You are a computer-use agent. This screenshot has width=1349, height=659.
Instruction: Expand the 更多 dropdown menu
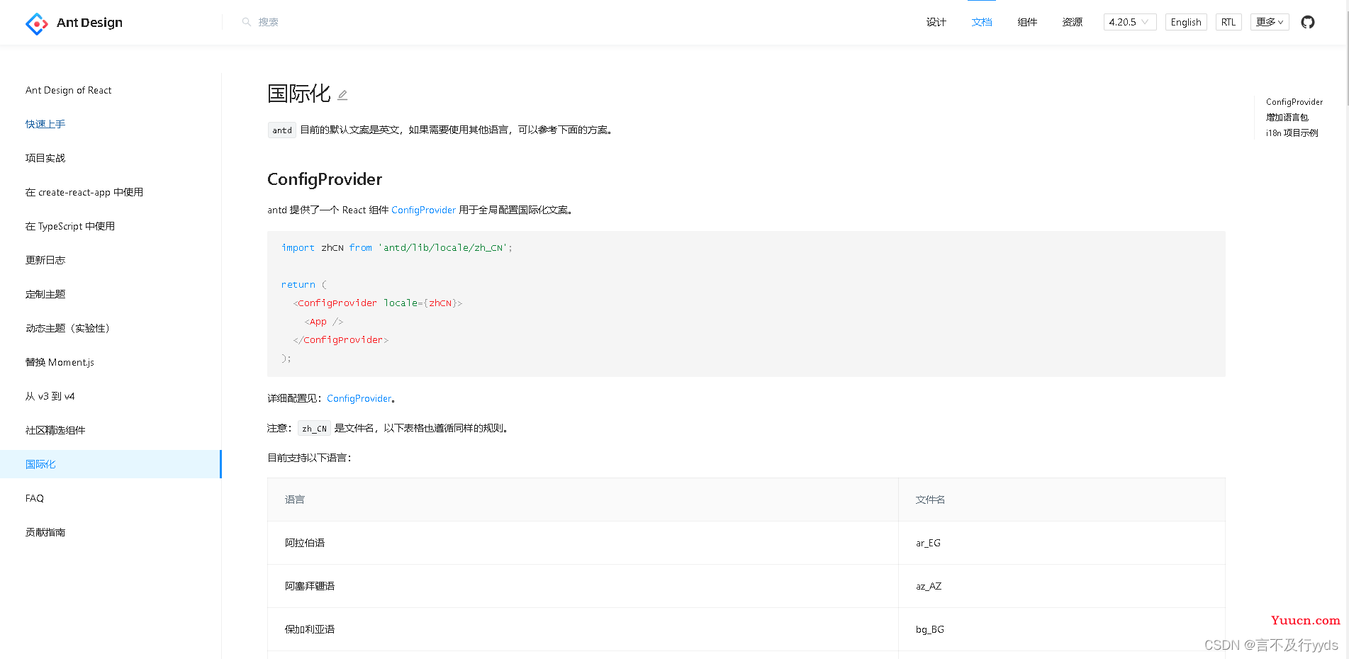[1270, 22]
